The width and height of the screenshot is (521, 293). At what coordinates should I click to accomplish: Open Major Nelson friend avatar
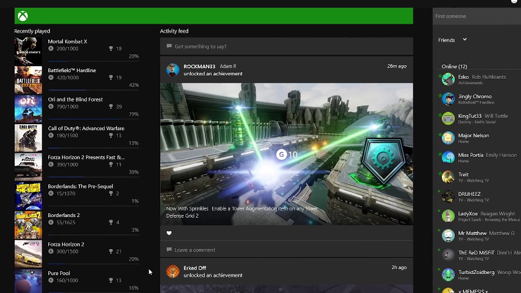pyautogui.click(x=448, y=138)
